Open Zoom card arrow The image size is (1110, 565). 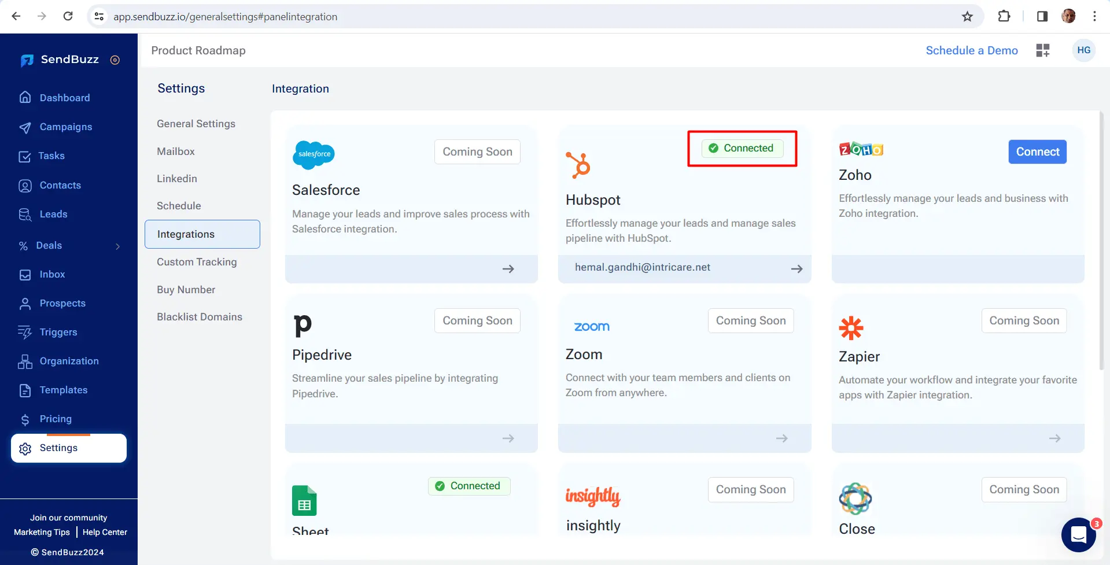click(781, 438)
